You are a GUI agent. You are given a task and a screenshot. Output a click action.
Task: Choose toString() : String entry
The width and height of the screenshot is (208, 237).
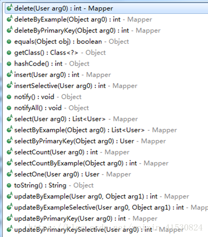click(x=50, y=185)
